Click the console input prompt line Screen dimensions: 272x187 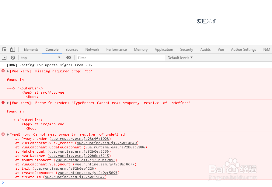[x=136, y=183]
